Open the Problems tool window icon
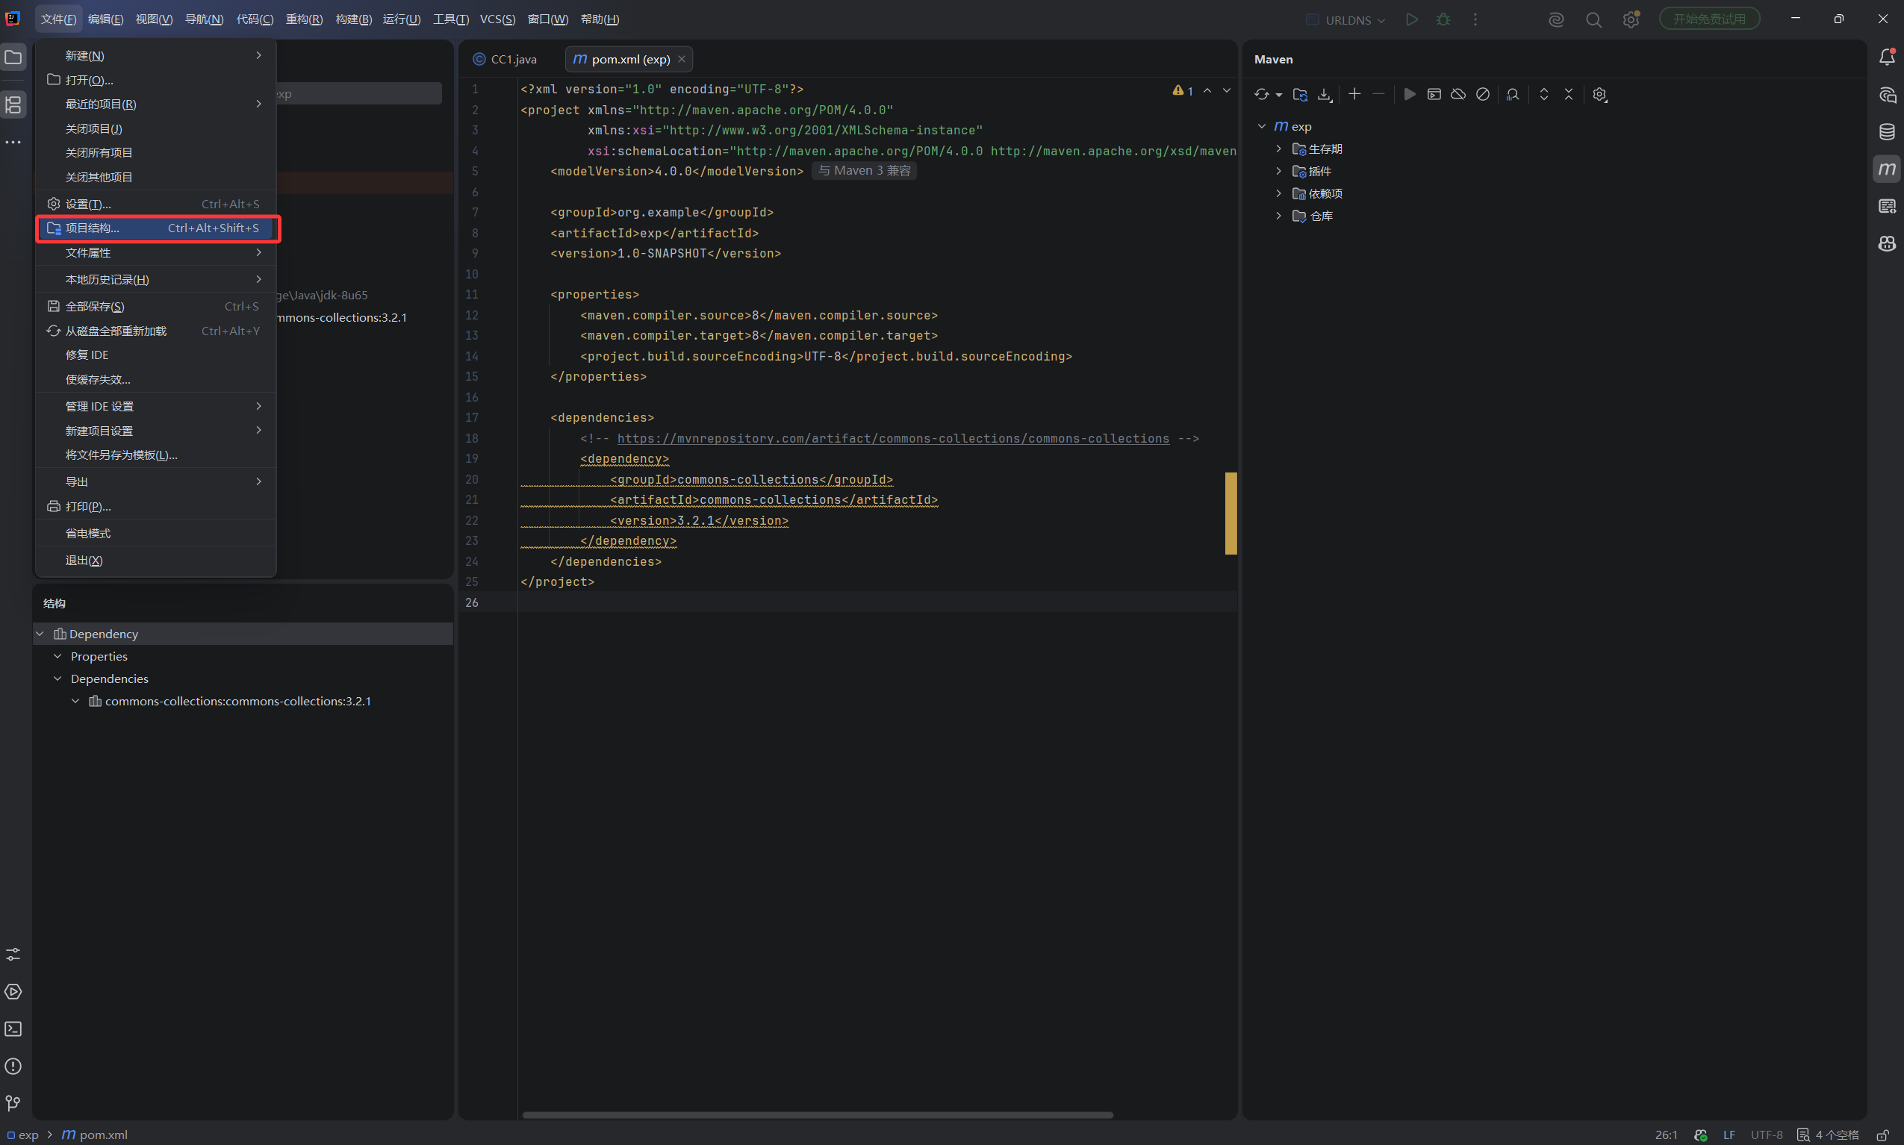Viewport: 1904px width, 1145px height. (13, 1066)
